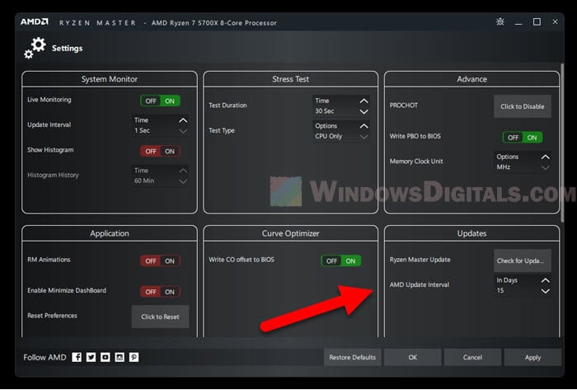Increase Test Duration with up arrow

pyautogui.click(x=364, y=101)
